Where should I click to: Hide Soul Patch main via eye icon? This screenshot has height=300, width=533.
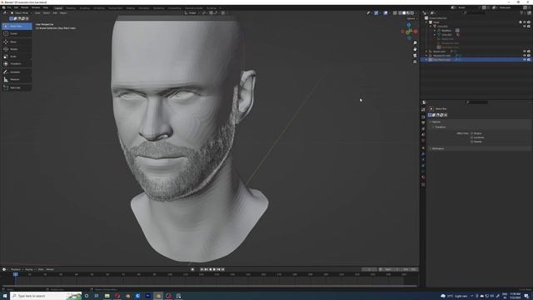coord(525,60)
